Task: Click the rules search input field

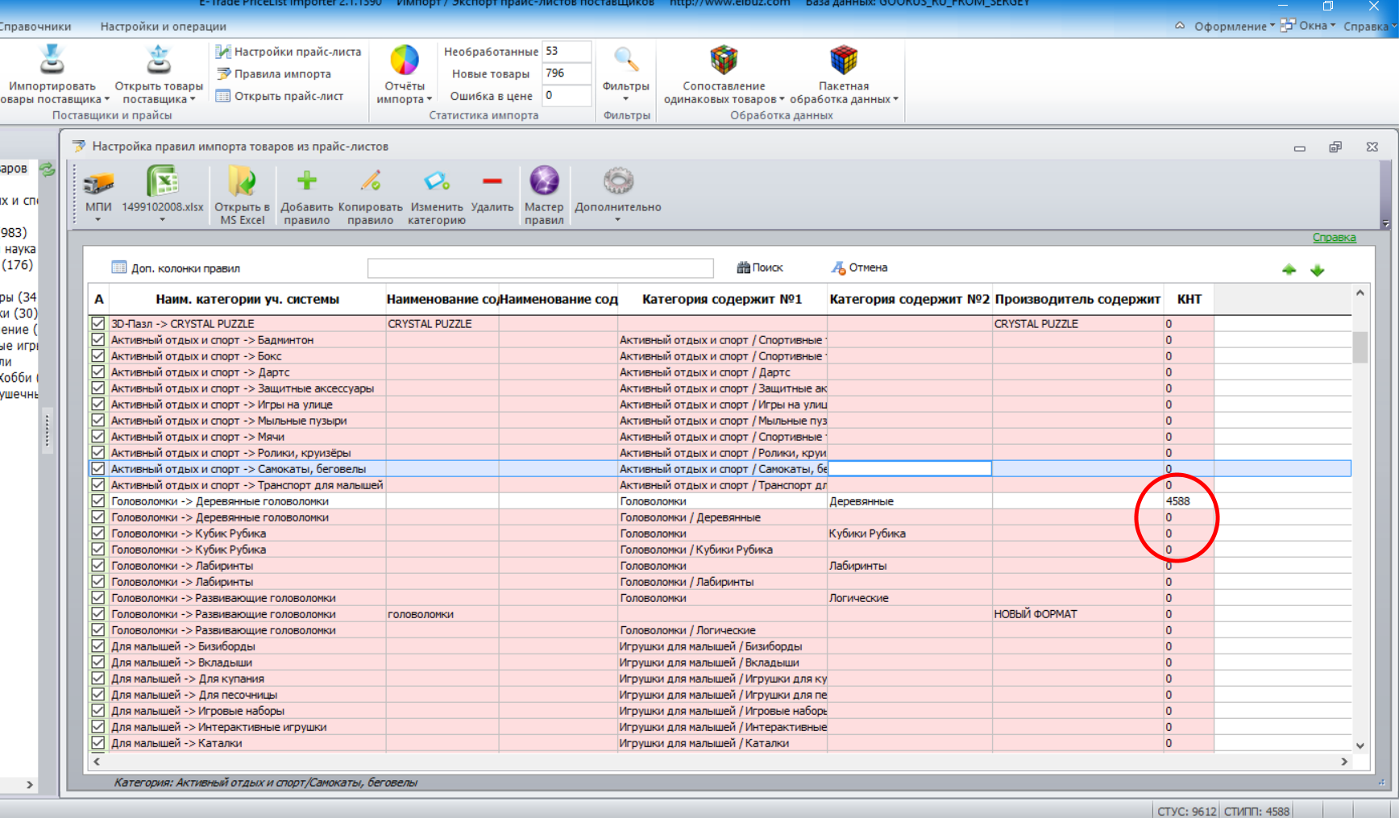Action: pyautogui.click(x=541, y=268)
